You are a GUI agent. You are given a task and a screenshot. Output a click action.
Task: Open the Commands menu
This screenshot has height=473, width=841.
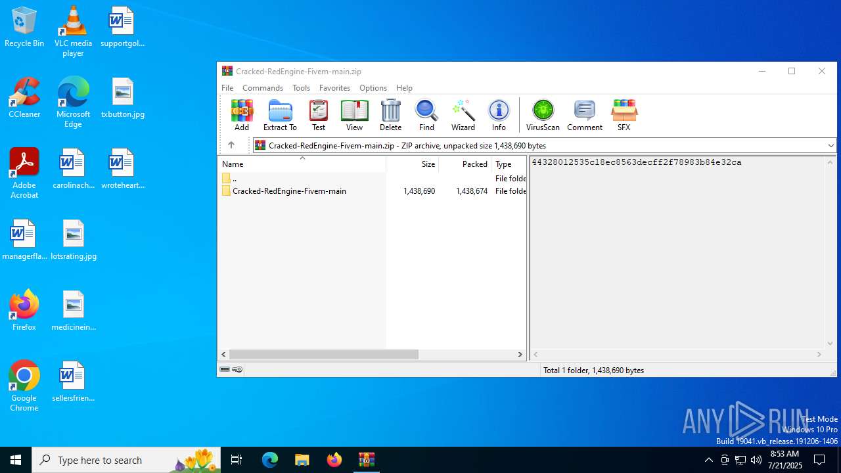(263, 88)
